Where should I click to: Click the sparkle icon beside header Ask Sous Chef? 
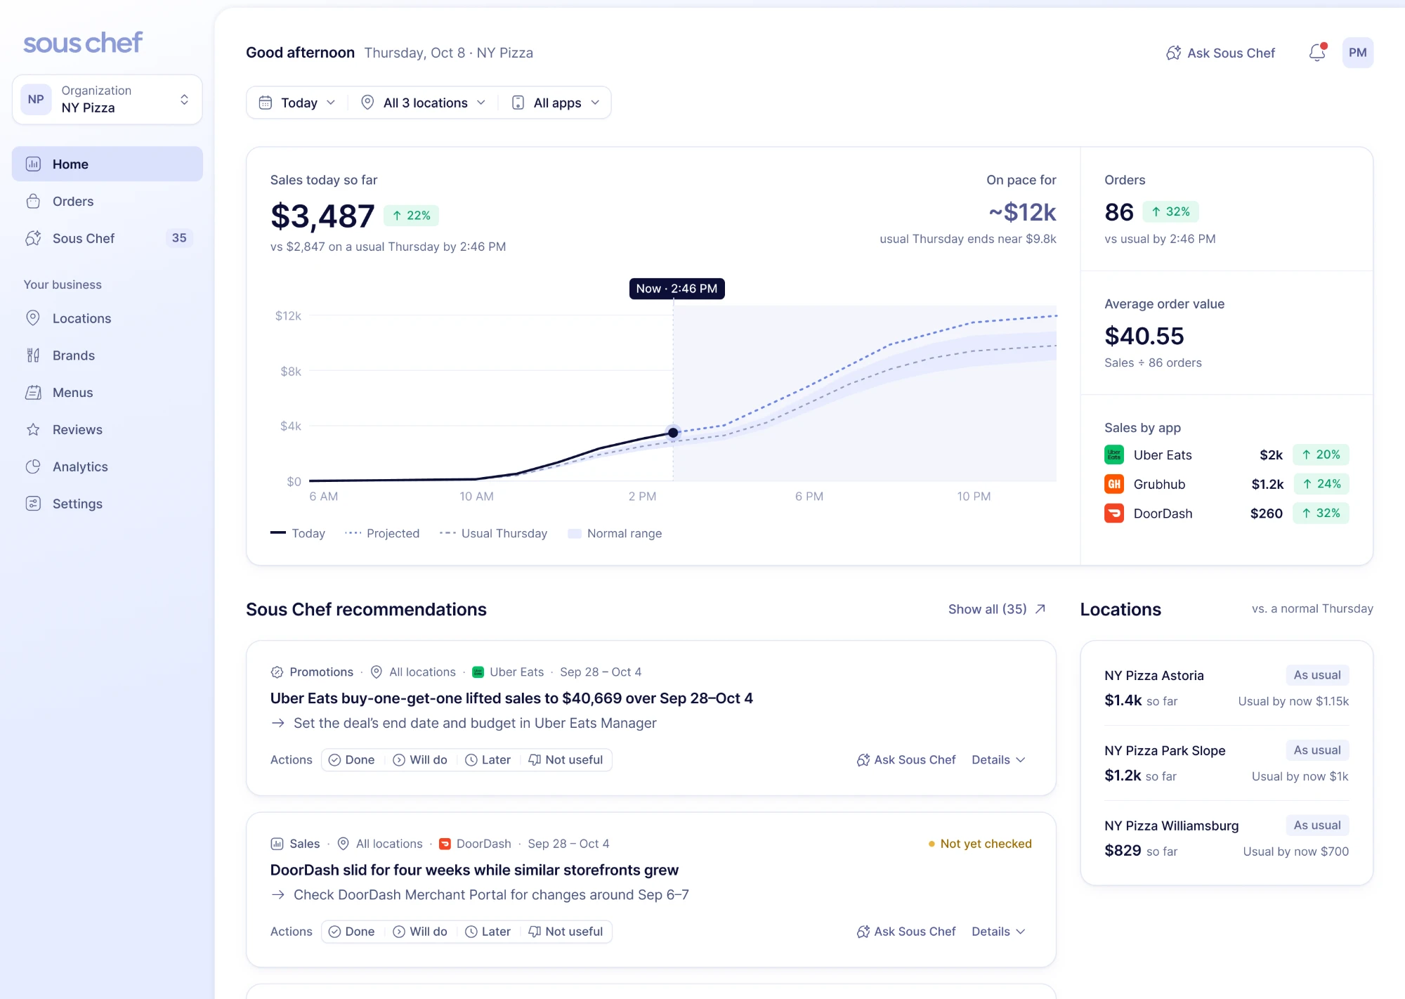(x=1173, y=53)
